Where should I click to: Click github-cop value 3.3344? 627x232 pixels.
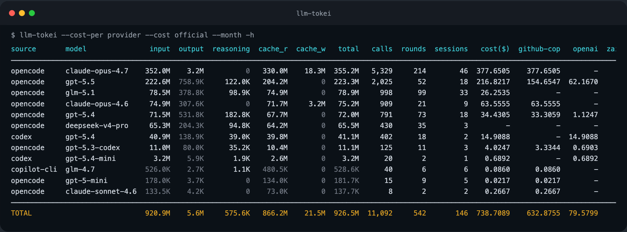click(x=548, y=148)
